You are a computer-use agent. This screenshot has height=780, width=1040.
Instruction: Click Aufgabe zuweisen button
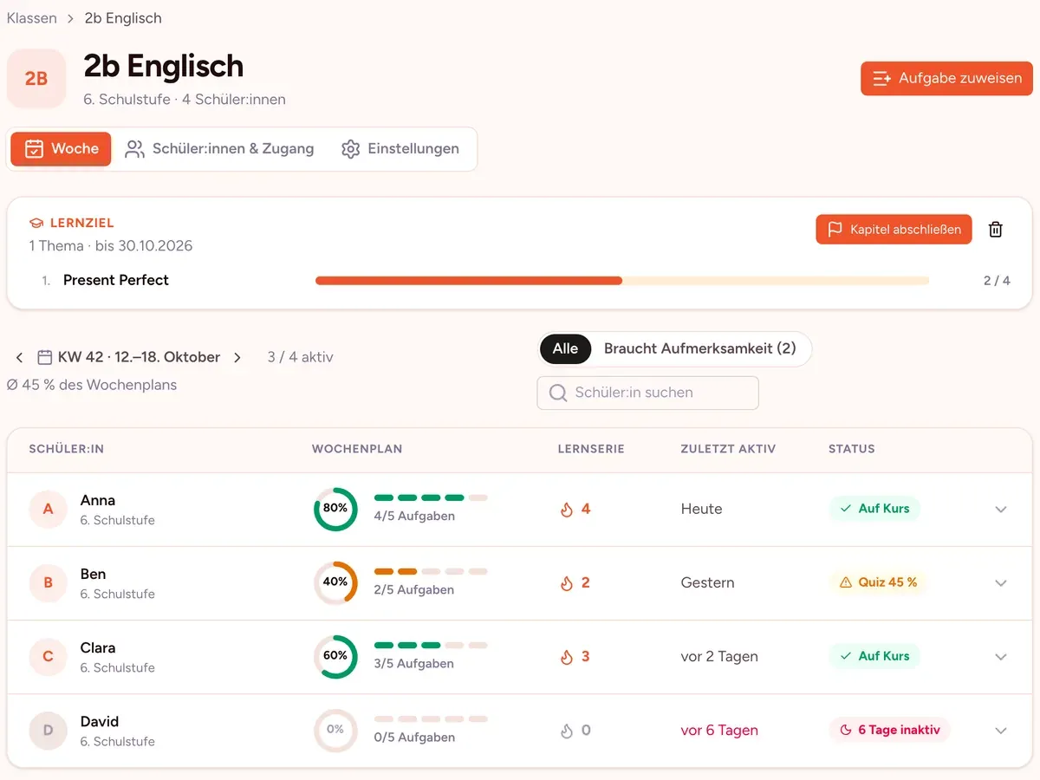[x=946, y=78]
